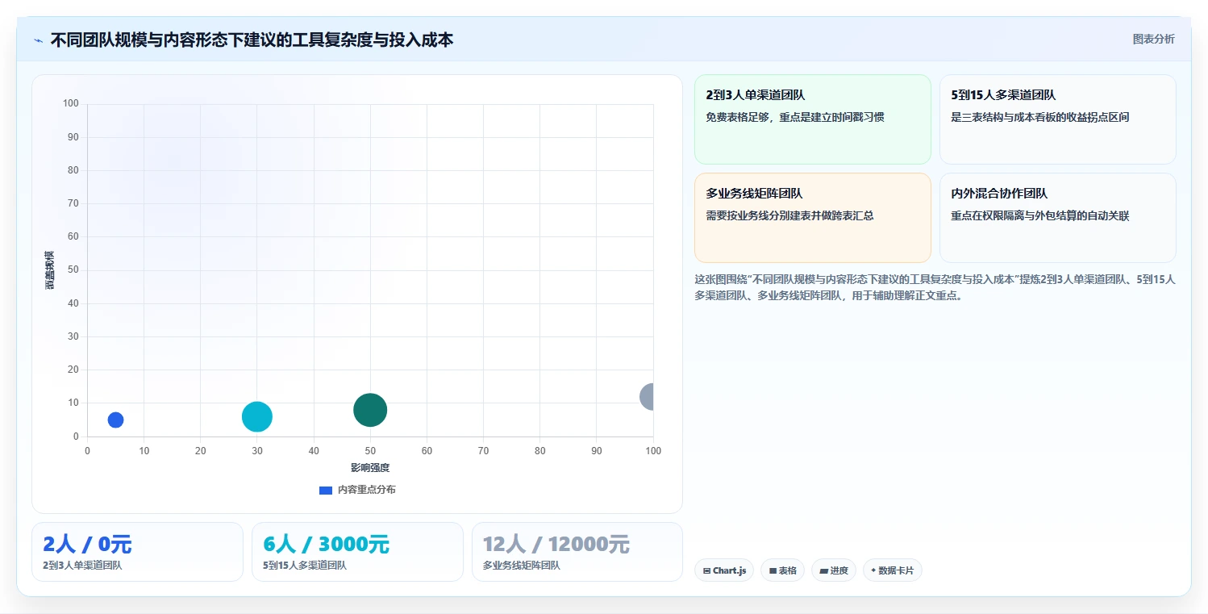Click the chart title 不同团队规模与内容形态下建议的工具复杂度与投入成本
This screenshot has width=1208, height=614.
[x=252, y=40]
